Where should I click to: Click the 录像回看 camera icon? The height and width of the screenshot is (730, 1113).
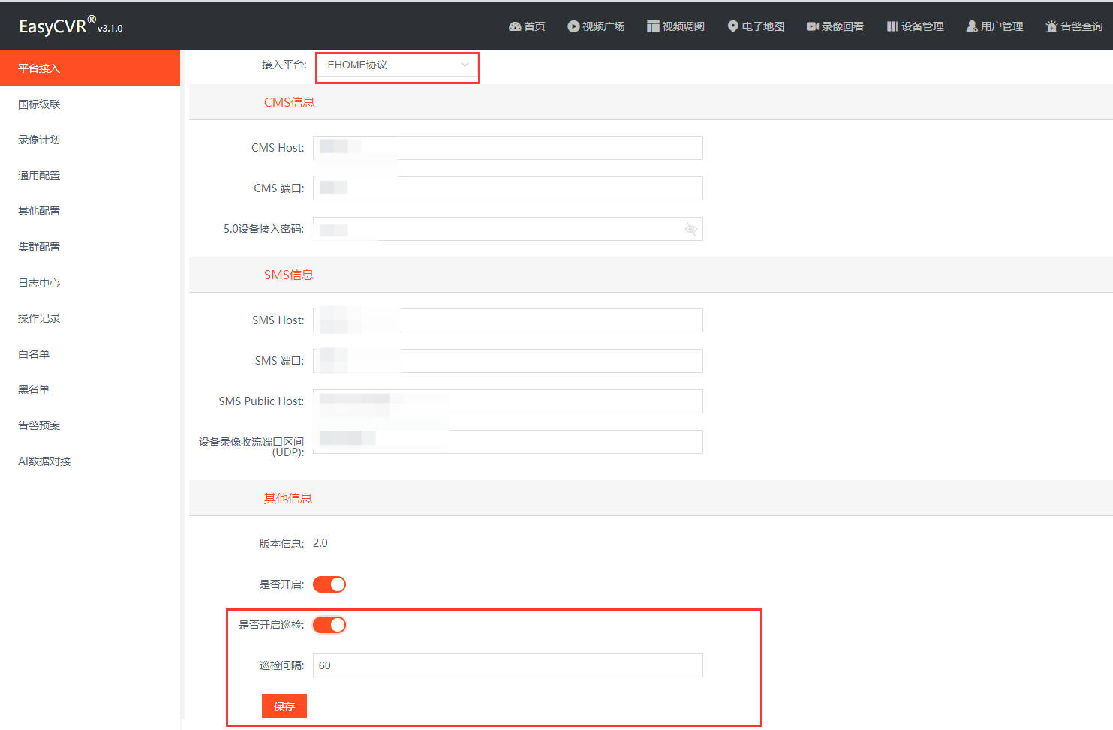813,26
